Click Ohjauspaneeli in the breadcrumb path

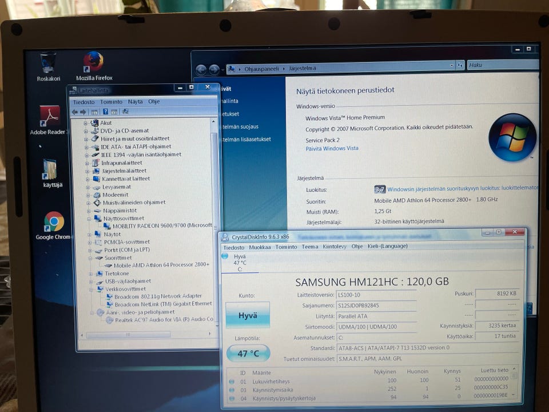[261, 69]
